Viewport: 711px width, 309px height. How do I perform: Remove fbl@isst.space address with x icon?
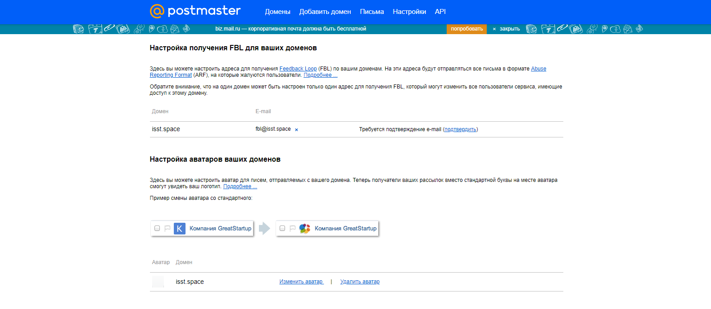point(296,130)
